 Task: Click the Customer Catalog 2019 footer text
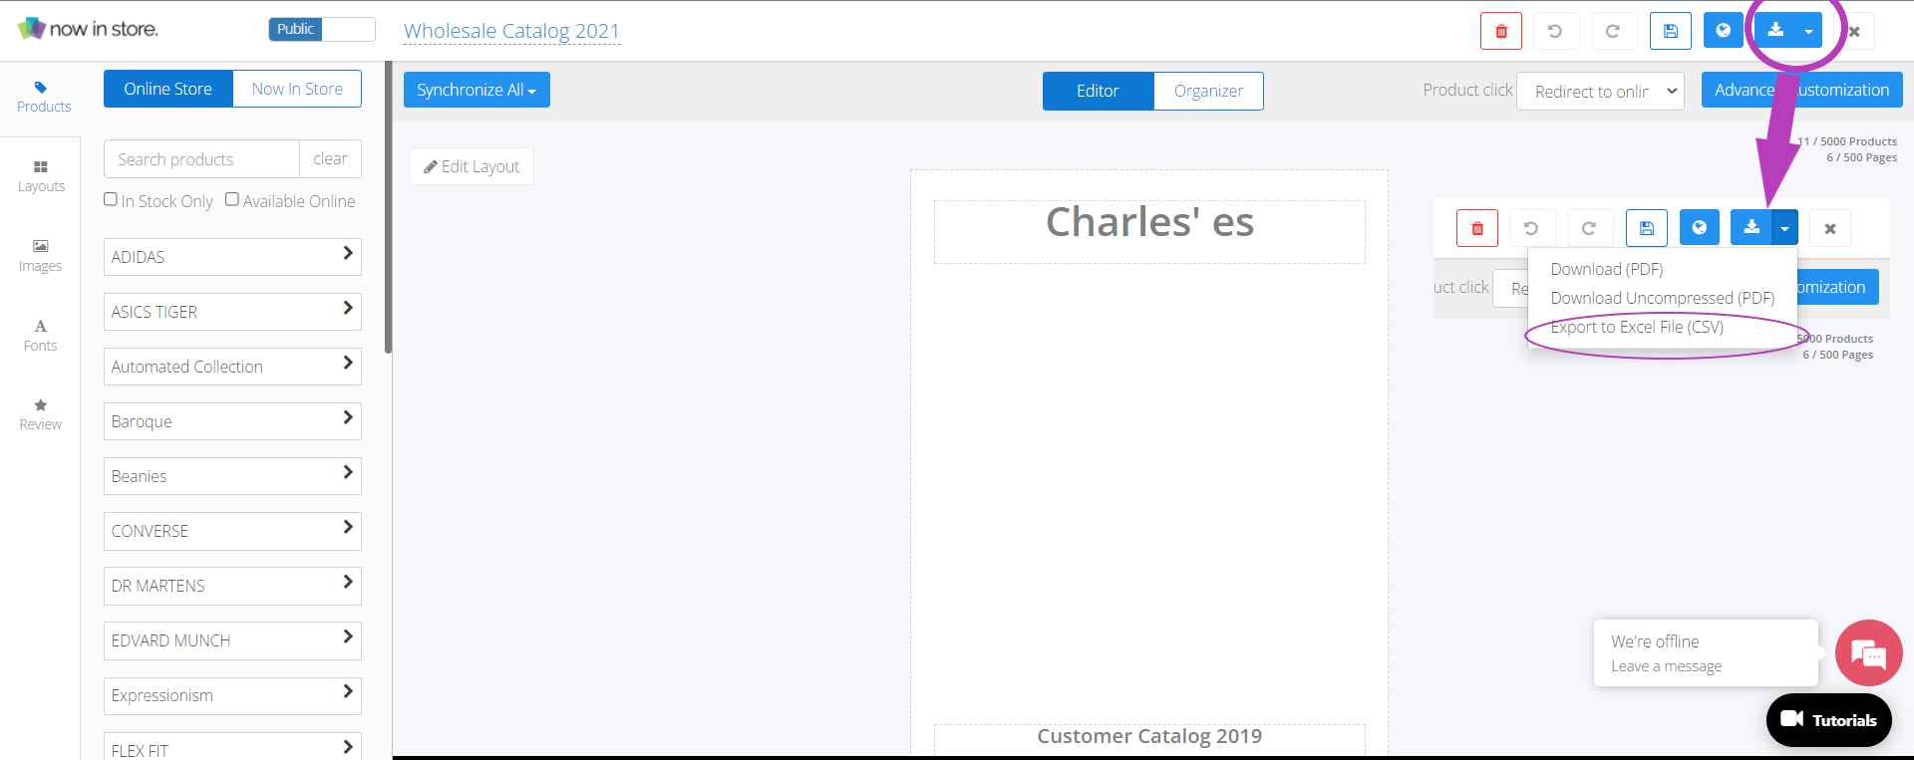pyautogui.click(x=1149, y=736)
